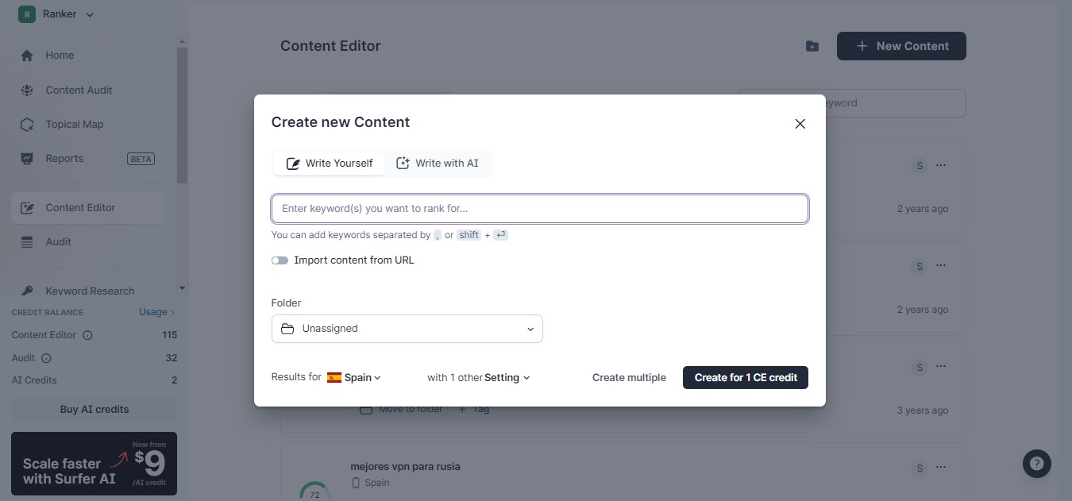
Task: Focus the keyword entry input field
Action: (539, 209)
